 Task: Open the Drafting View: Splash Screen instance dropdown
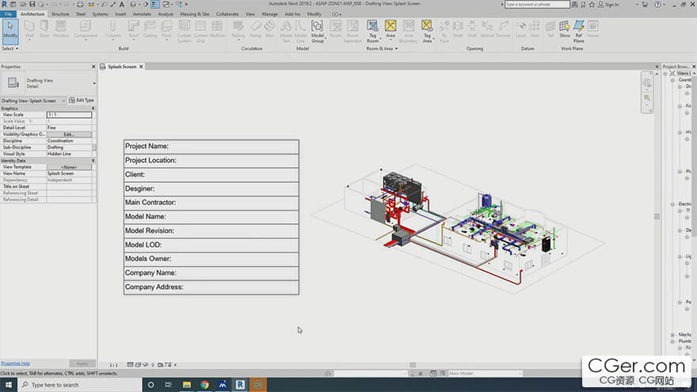click(x=63, y=101)
